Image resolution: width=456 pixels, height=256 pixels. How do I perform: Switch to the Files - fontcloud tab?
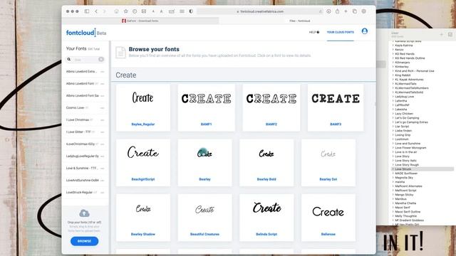pos(299,21)
